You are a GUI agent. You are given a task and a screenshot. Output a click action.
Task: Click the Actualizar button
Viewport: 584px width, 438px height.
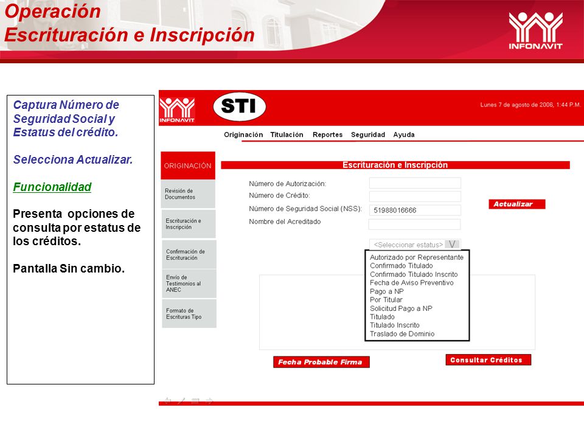517,204
